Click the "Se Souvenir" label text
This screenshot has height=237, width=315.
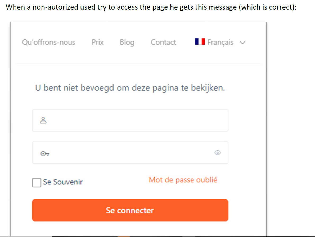click(x=63, y=182)
